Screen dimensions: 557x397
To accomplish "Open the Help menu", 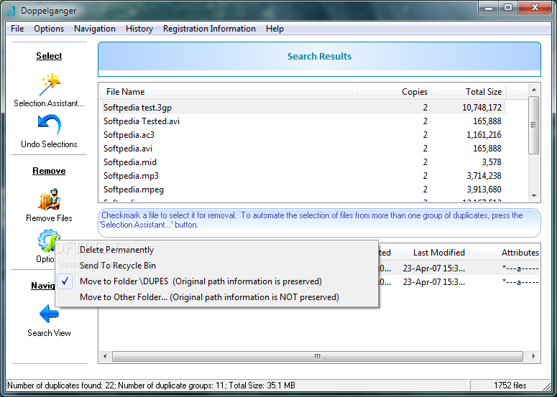I will (x=275, y=29).
